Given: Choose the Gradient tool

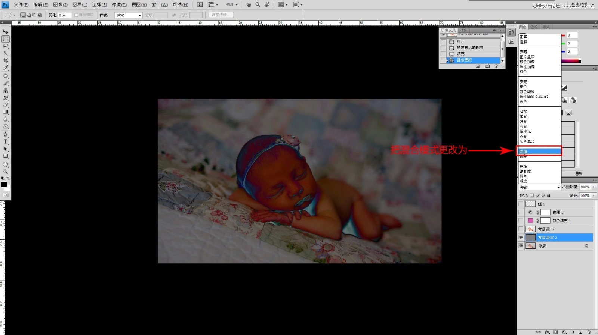Looking at the screenshot, I should [6, 112].
